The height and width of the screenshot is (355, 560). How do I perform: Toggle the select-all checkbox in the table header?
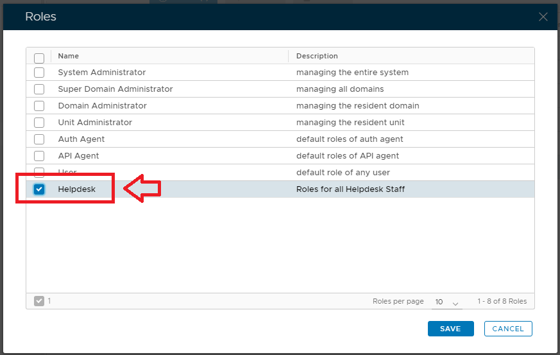[39, 58]
